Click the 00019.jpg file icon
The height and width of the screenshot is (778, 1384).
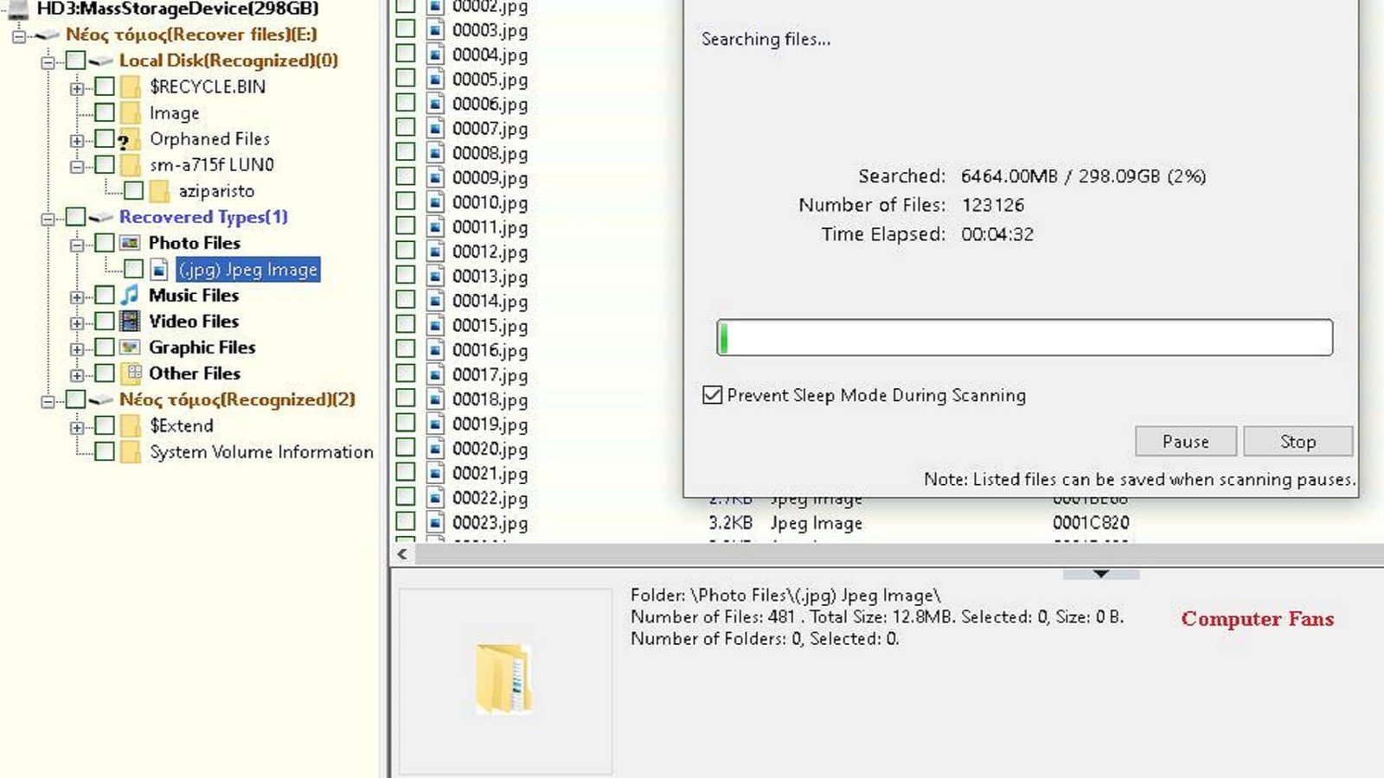click(x=437, y=424)
